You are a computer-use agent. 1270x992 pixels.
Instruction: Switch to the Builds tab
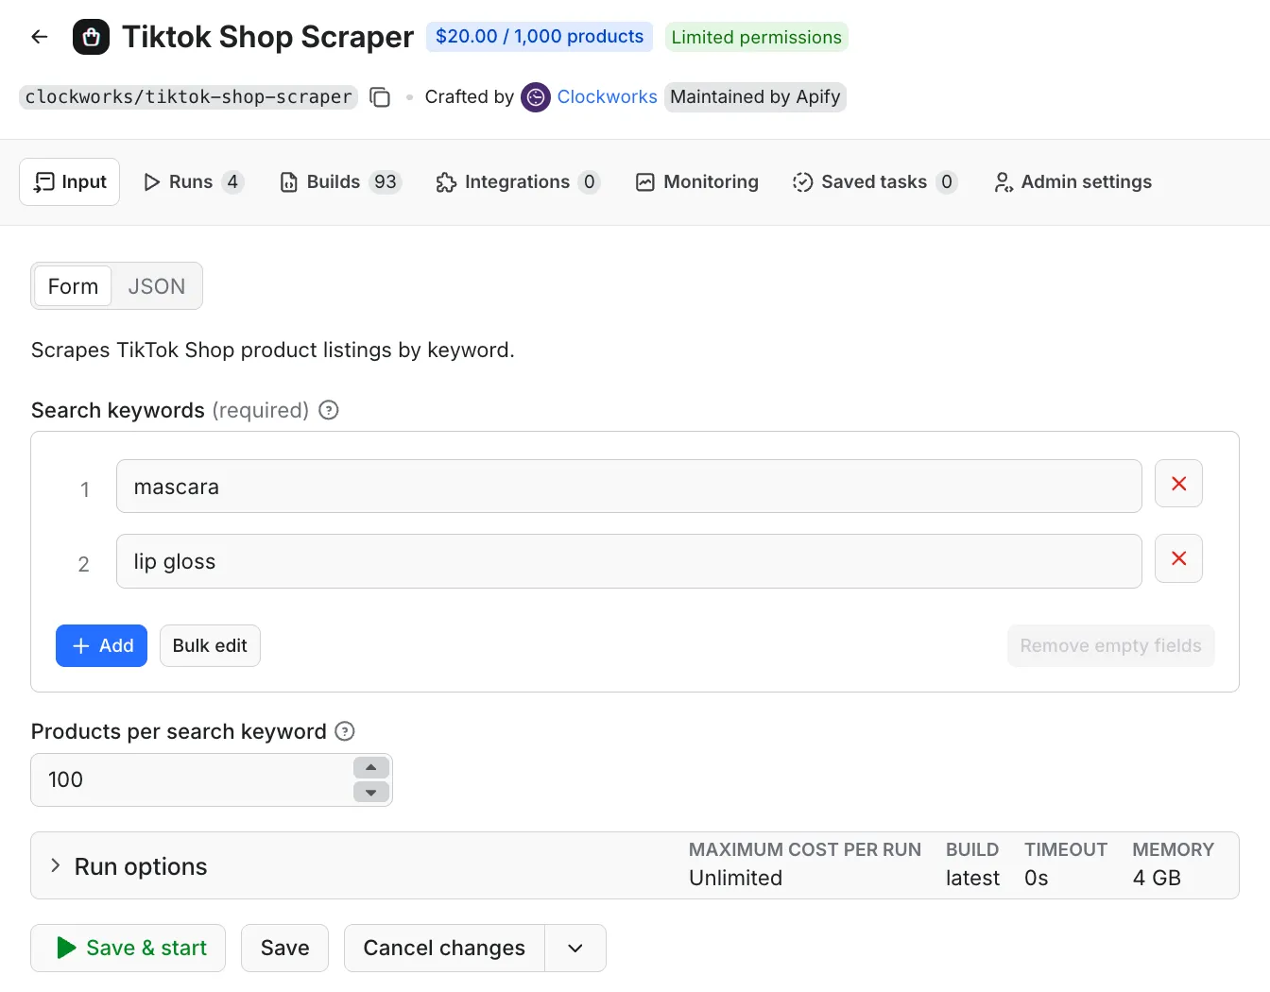click(x=340, y=181)
